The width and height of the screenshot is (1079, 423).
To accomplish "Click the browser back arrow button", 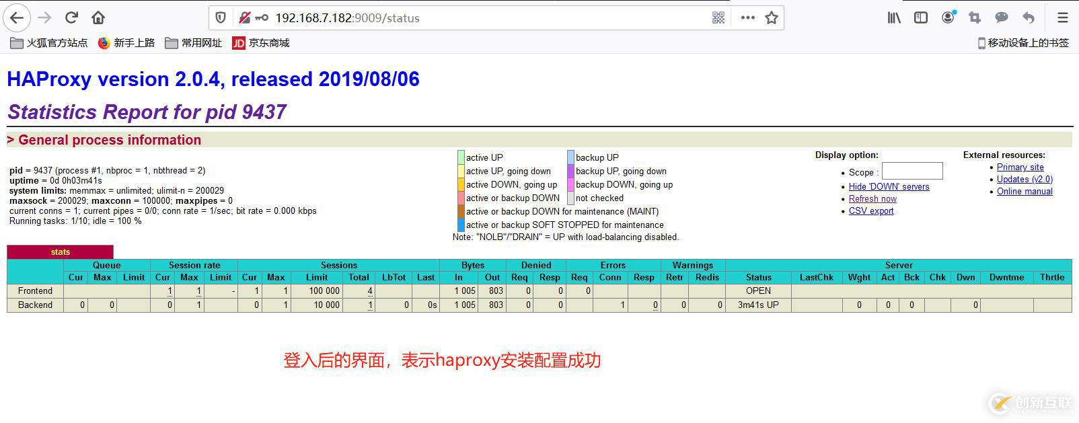I will [17, 17].
